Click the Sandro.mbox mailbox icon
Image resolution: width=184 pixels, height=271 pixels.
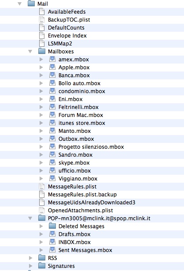pyautogui.click(x=52, y=154)
